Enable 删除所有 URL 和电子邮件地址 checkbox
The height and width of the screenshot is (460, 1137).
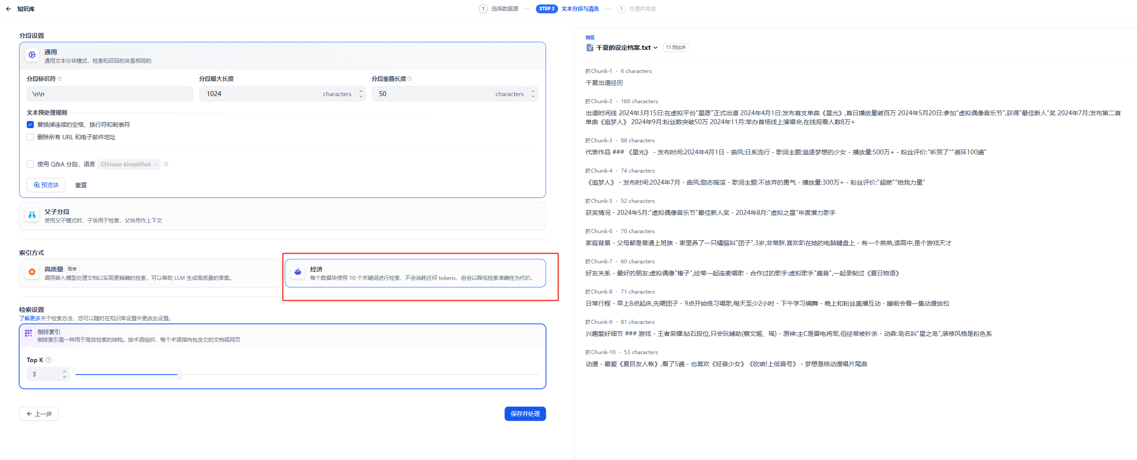tap(30, 137)
